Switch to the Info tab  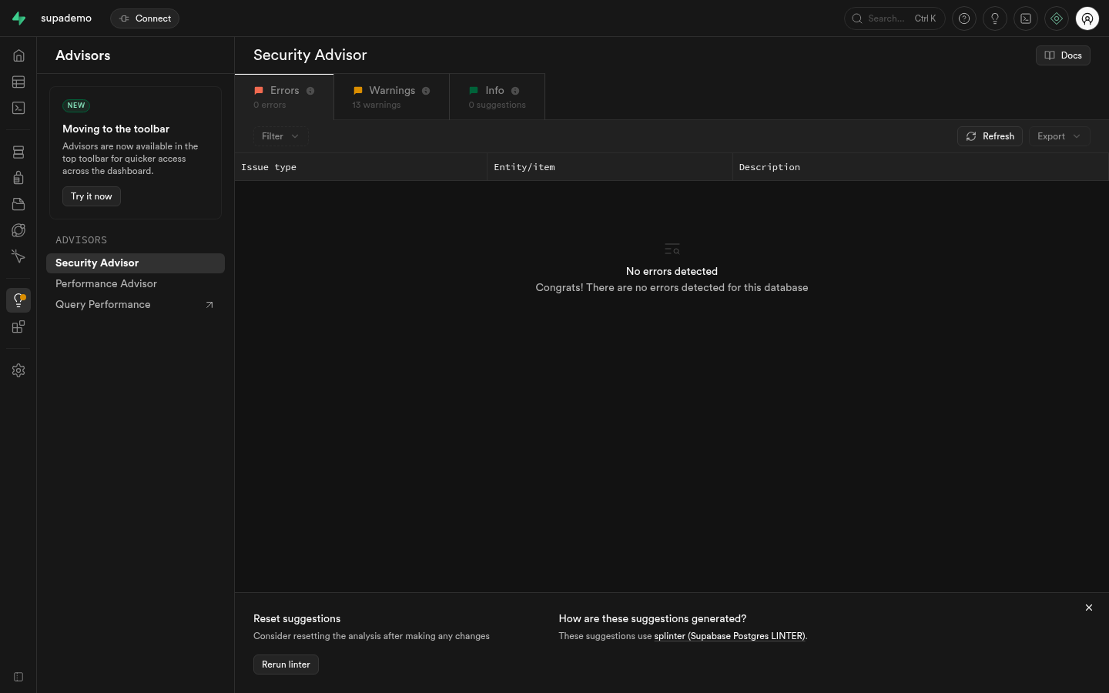497,97
